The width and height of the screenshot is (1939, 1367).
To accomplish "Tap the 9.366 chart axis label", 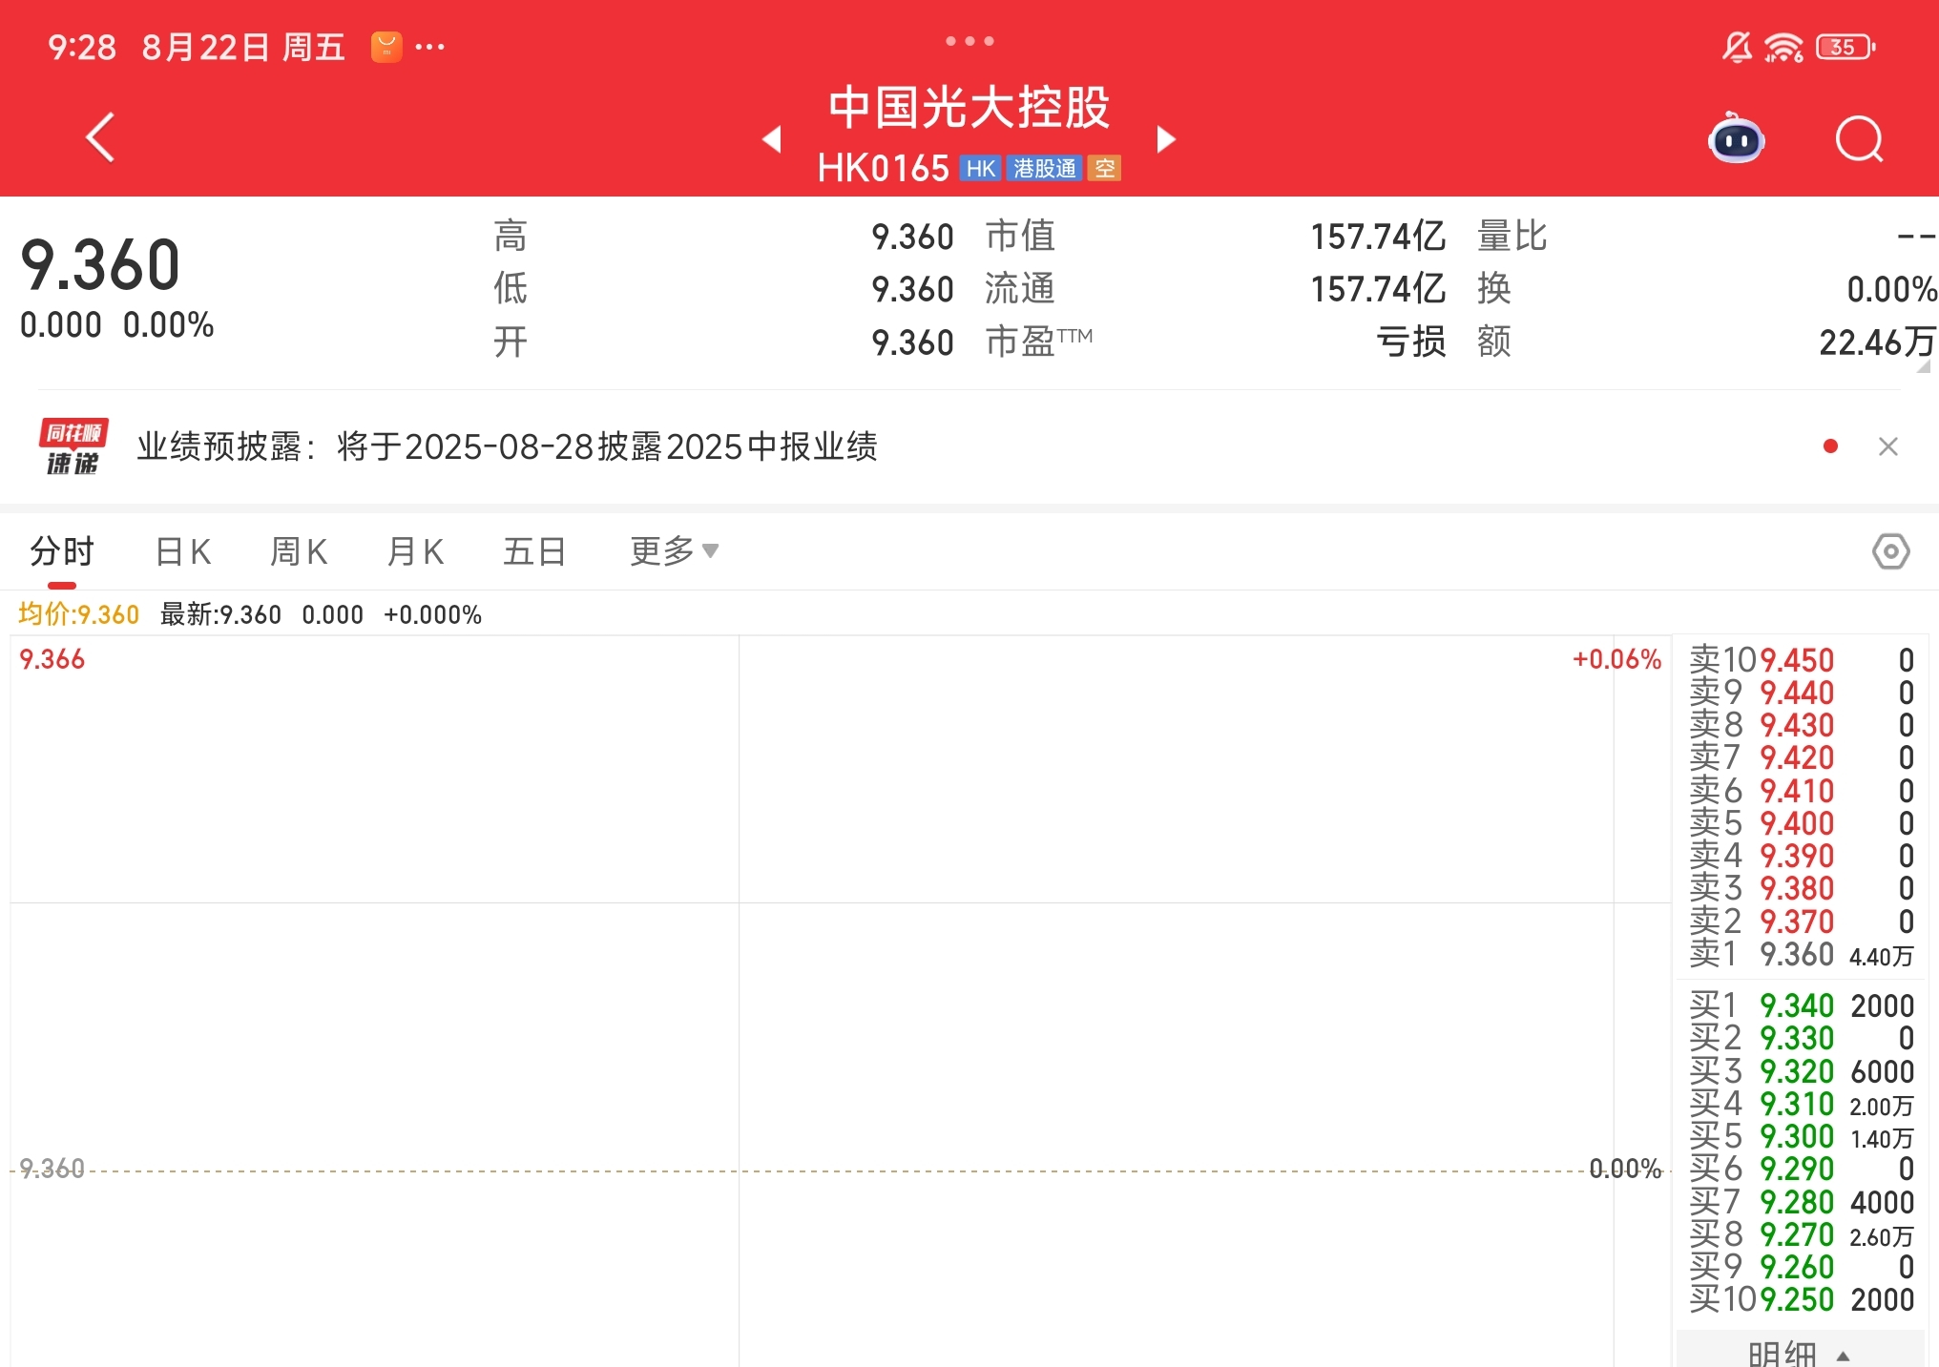I will (x=52, y=659).
